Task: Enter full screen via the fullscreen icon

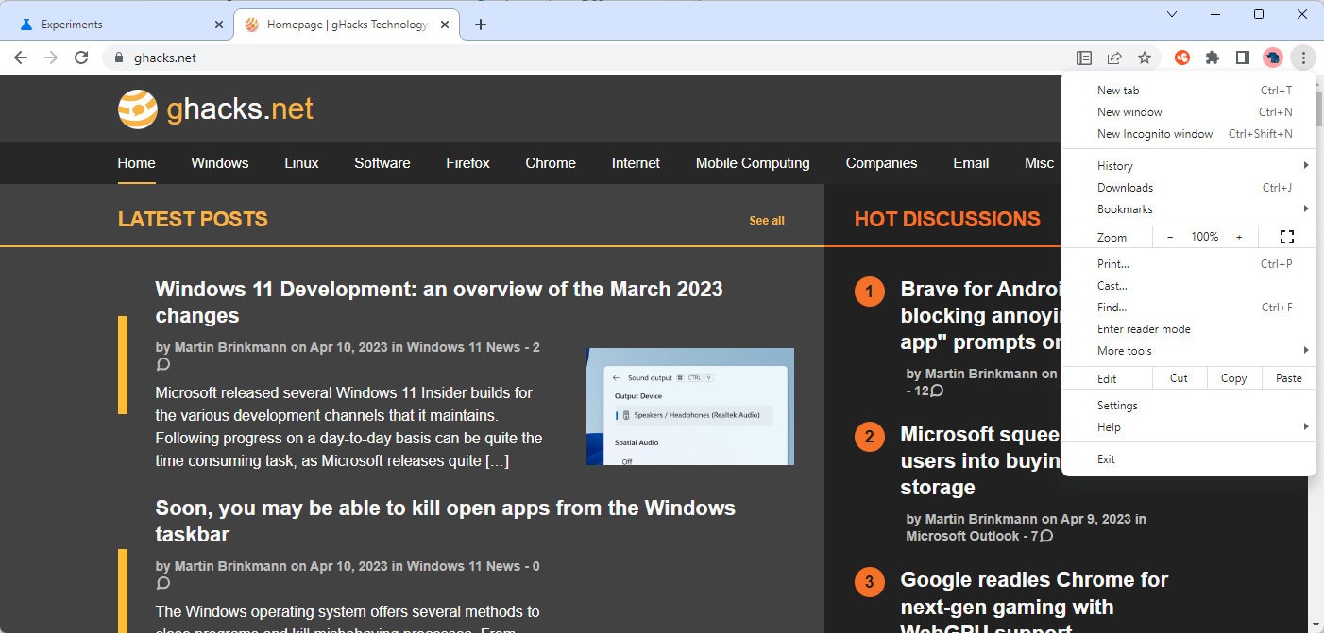Action: (x=1287, y=236)
